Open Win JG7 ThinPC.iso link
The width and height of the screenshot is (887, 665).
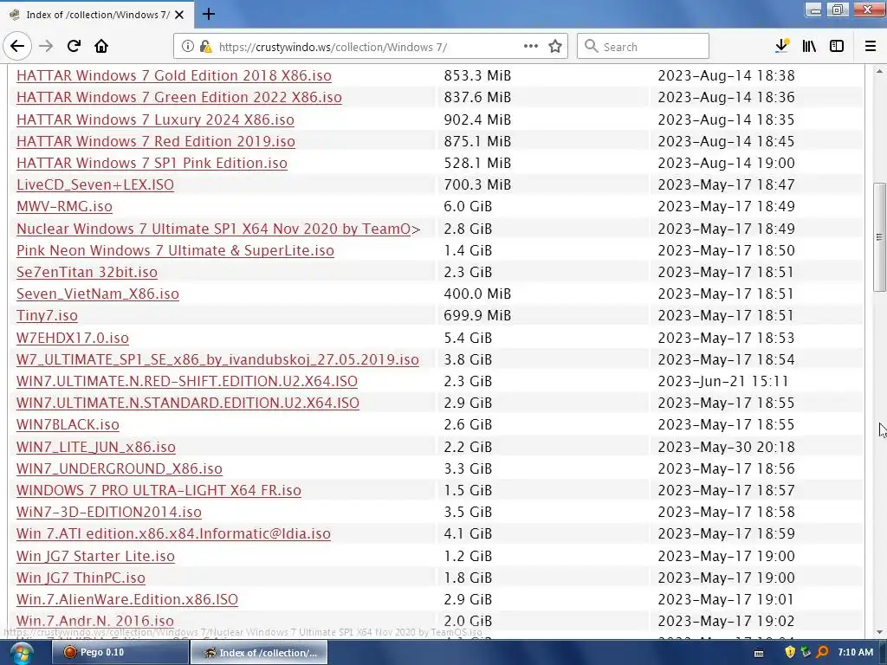click(81, 578)
